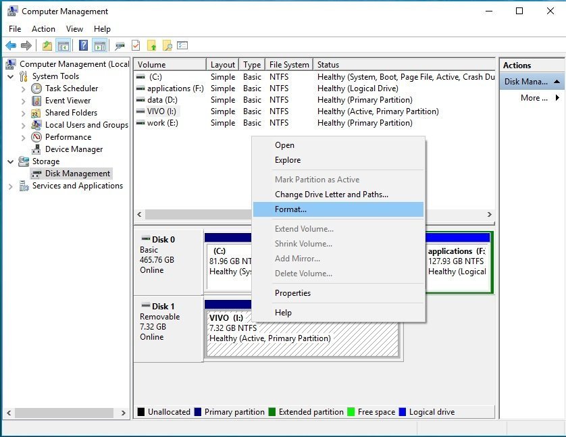Screen dimensions: 566x437
Task: Click the drive icon beside work (E:)
Action: (140, 123)
